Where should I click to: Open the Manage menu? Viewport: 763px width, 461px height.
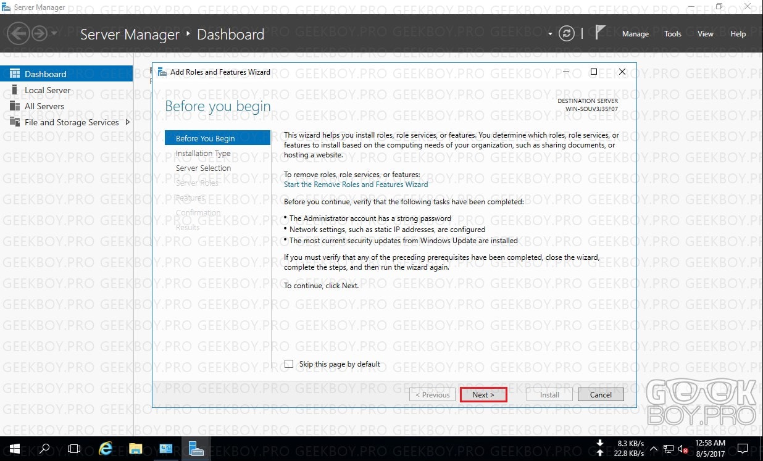pyautogui.click(x=635, y=34)
